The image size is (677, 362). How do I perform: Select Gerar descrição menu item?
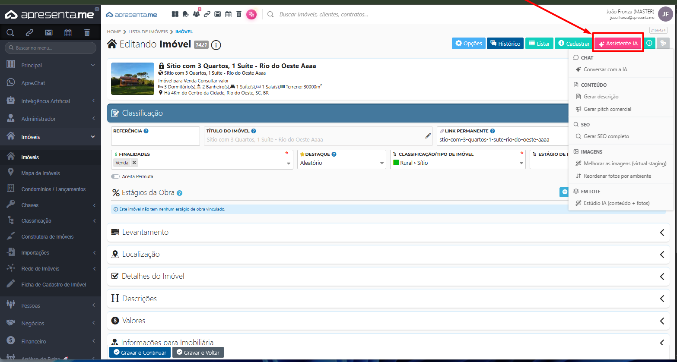click(x=621, y=97)
